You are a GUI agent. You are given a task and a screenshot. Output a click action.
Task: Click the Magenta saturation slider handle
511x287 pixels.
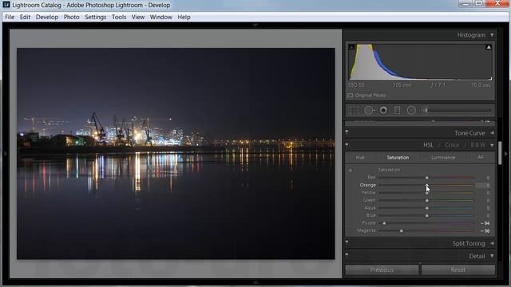[x=402, y=230]
